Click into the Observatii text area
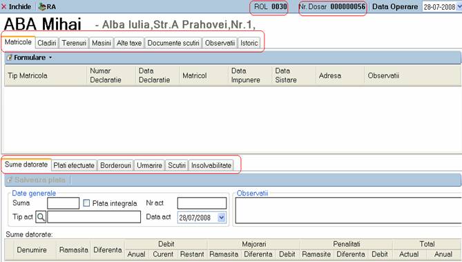 [x=348, y=210]
